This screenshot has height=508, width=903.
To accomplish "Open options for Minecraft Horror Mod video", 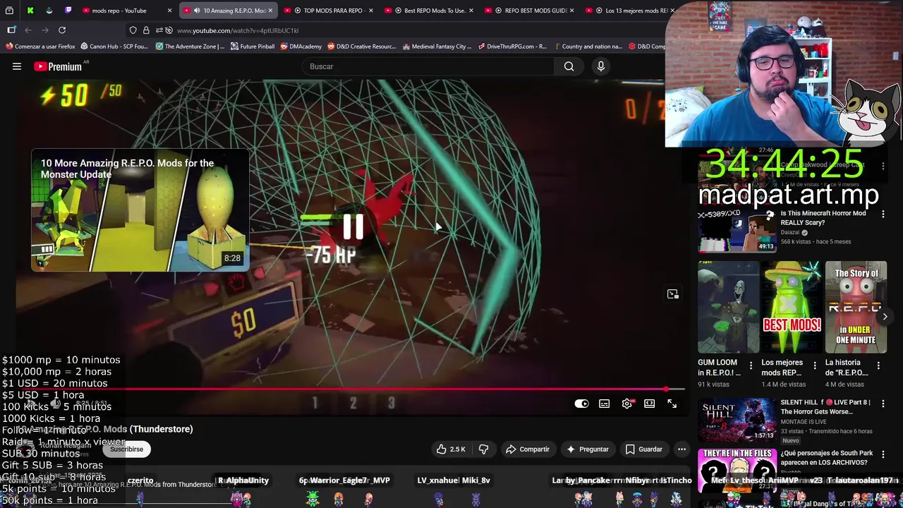I will coord(883,214).
